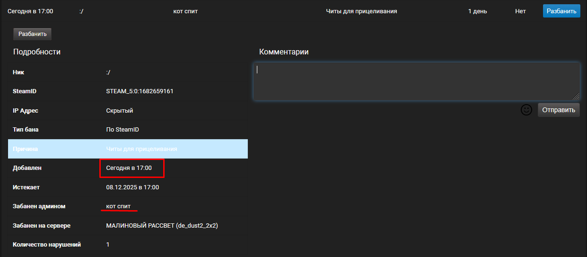The width and height of the screenshot is (587, 257).
Task: Open the emoji smiley picker
Action: pos(526,110)
